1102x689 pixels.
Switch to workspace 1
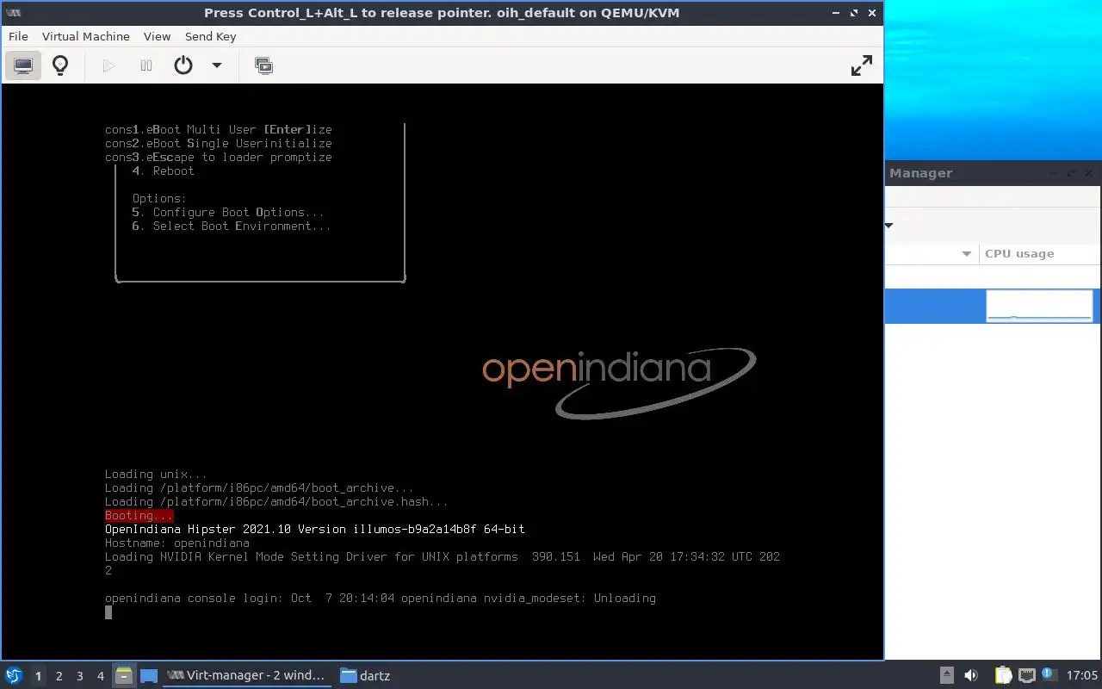tap(38, 676)
